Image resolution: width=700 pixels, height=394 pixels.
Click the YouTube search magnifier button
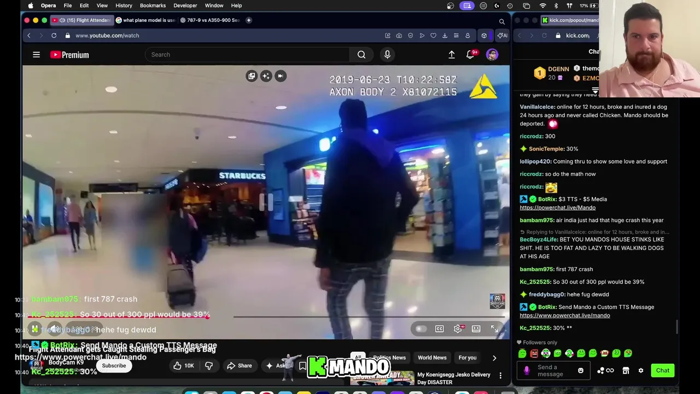point(361,55)
